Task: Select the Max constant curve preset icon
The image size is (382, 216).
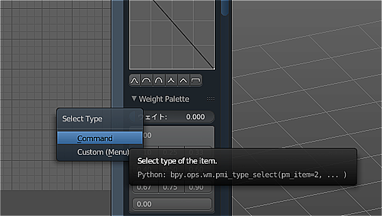Action: (x=196, y=80)
